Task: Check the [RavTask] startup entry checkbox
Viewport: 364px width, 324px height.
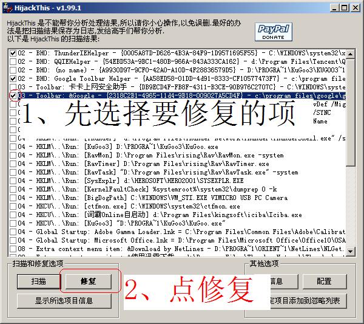Action: pyautogui.click(x=13, y=172)
